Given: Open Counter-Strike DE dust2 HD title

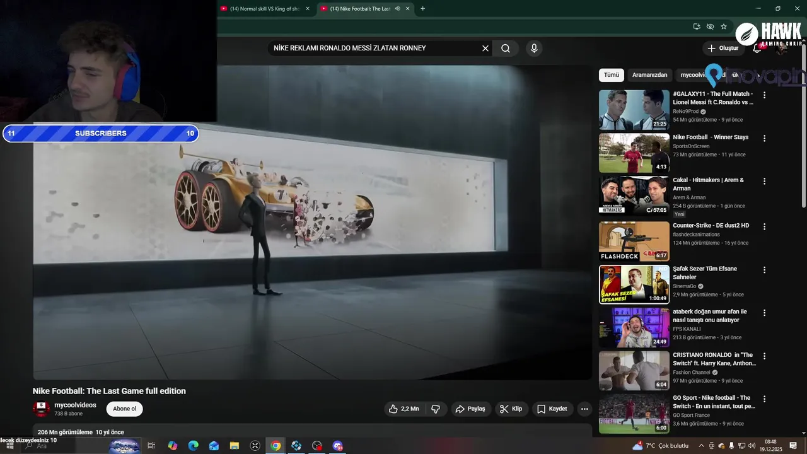Looking at the screenshot, I should point(711,226).
